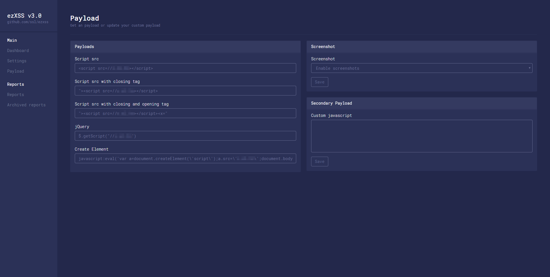The image size is (550, 277).
Task: Save the Screenshot setting
Action: [320, 82]
